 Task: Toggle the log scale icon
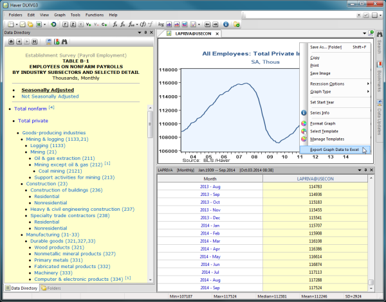point(161,24)
